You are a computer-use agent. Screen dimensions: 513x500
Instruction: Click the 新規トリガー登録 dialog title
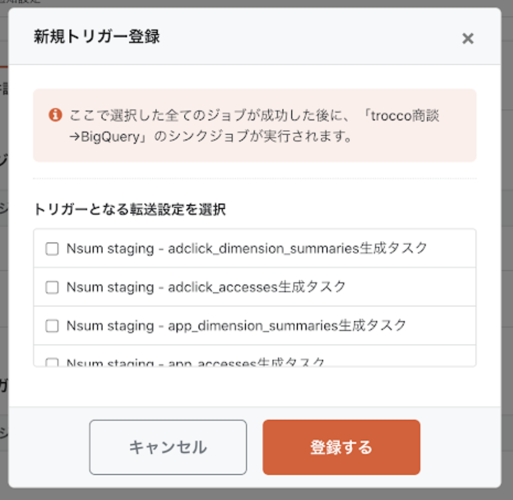(97, 37)
